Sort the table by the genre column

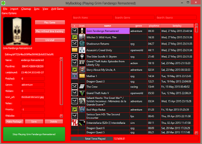138,26
